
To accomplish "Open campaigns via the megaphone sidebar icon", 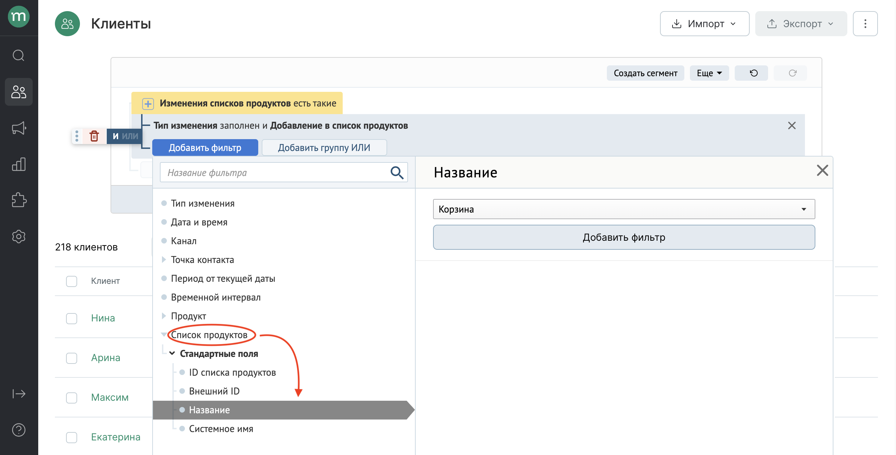I will (x=19, y=128).
